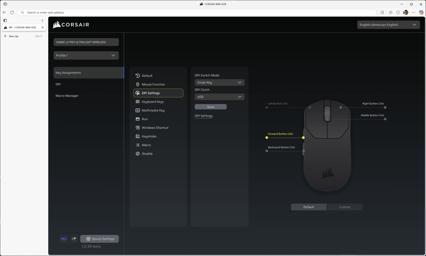Viewport: 426px width, 256px height.
Task: Open the Profile 1 dropdown
Action: (x=86, y=55)
